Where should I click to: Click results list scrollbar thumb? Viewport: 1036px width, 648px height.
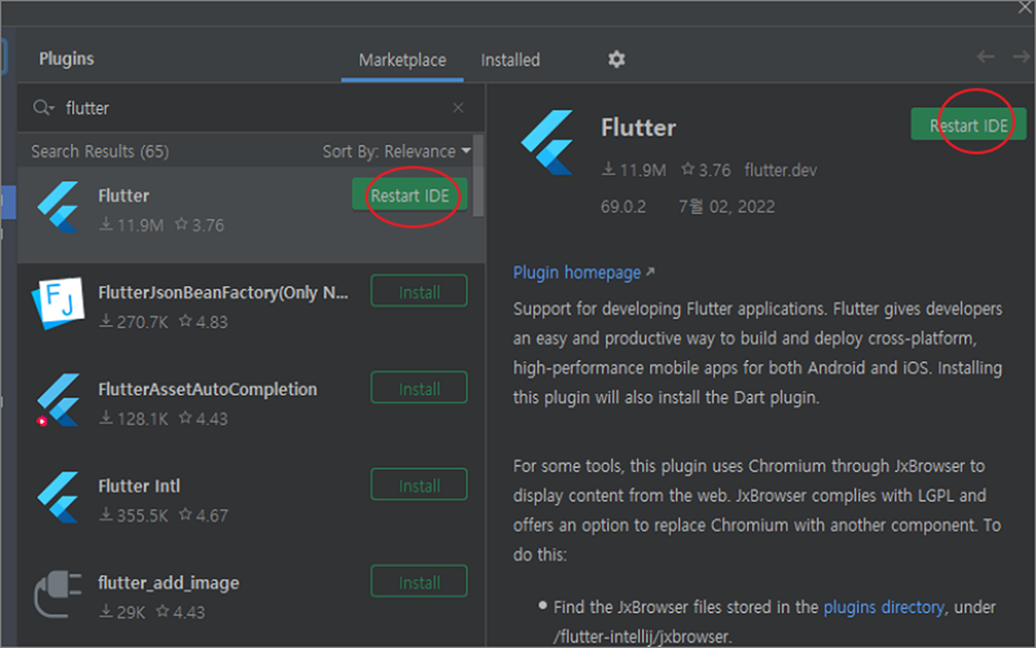click(478, 177)
